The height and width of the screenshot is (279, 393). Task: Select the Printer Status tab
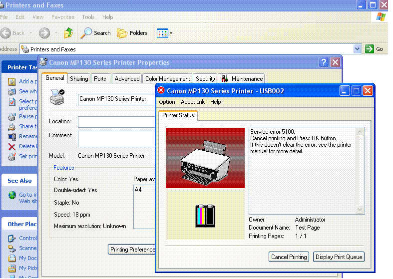[x=178, y=115]
